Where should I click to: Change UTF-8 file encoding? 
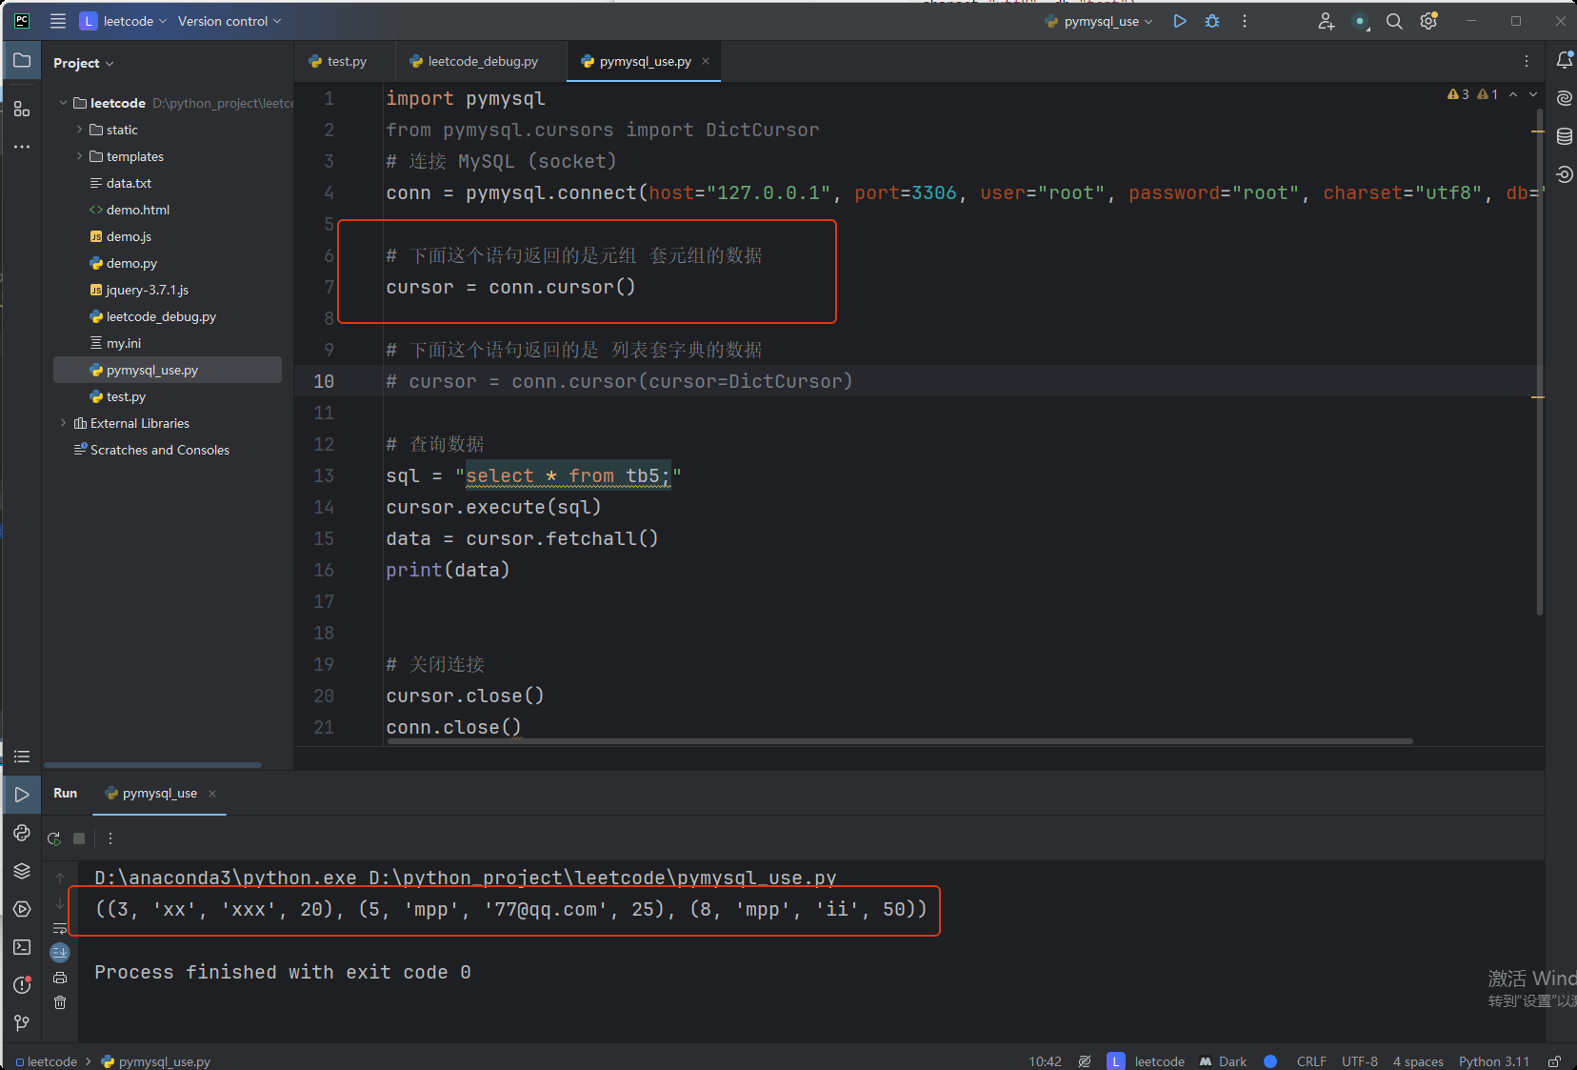[1360, 1061]
